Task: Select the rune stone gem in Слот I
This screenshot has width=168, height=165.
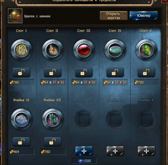Action: (21, 50)
